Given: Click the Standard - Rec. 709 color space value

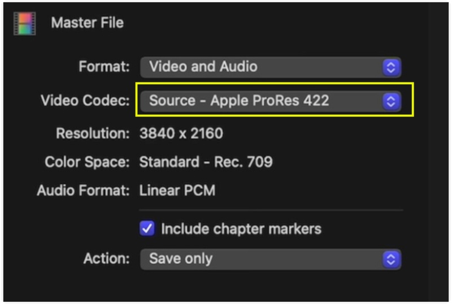Looking at the screenshot, I should pos(206,163).
